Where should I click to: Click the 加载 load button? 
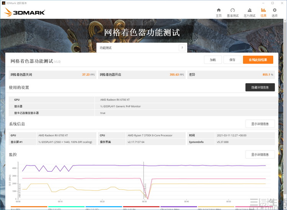[x=213, y=60]
